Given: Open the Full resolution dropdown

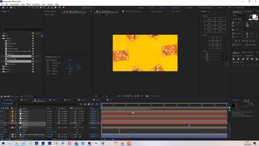Looking at the screenshot, I should click(110, 96).
